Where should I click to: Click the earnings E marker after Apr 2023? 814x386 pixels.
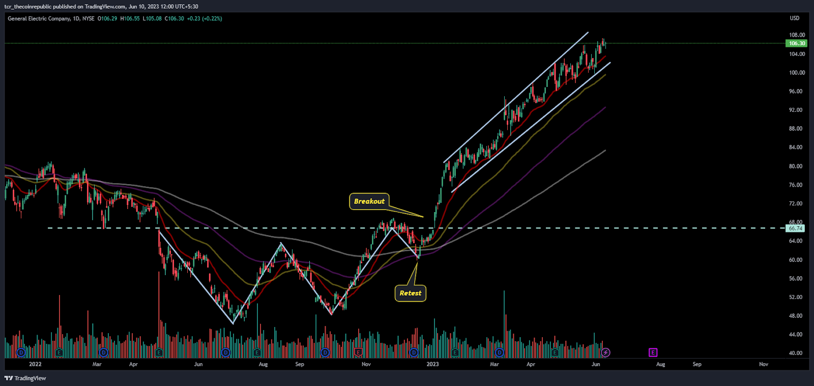[555, 352]
